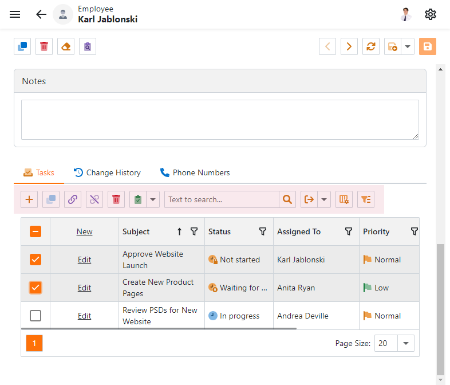This screenshot has height=385, width=450.
Task: Uncheck the Create New Product Pages row
Action: coord(35,288)
